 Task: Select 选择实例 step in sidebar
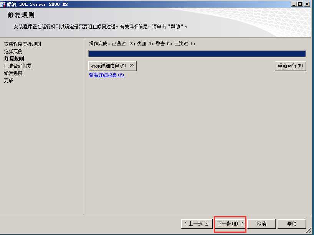coord(13,52)
